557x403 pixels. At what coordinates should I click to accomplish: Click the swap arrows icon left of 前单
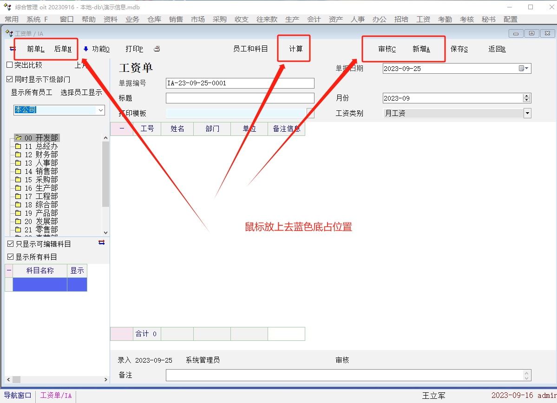[x=13, y=49]
